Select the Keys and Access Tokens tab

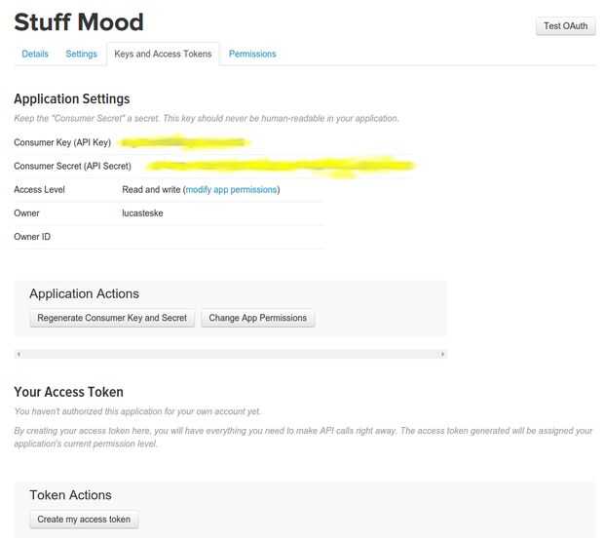tap(163, 54)
